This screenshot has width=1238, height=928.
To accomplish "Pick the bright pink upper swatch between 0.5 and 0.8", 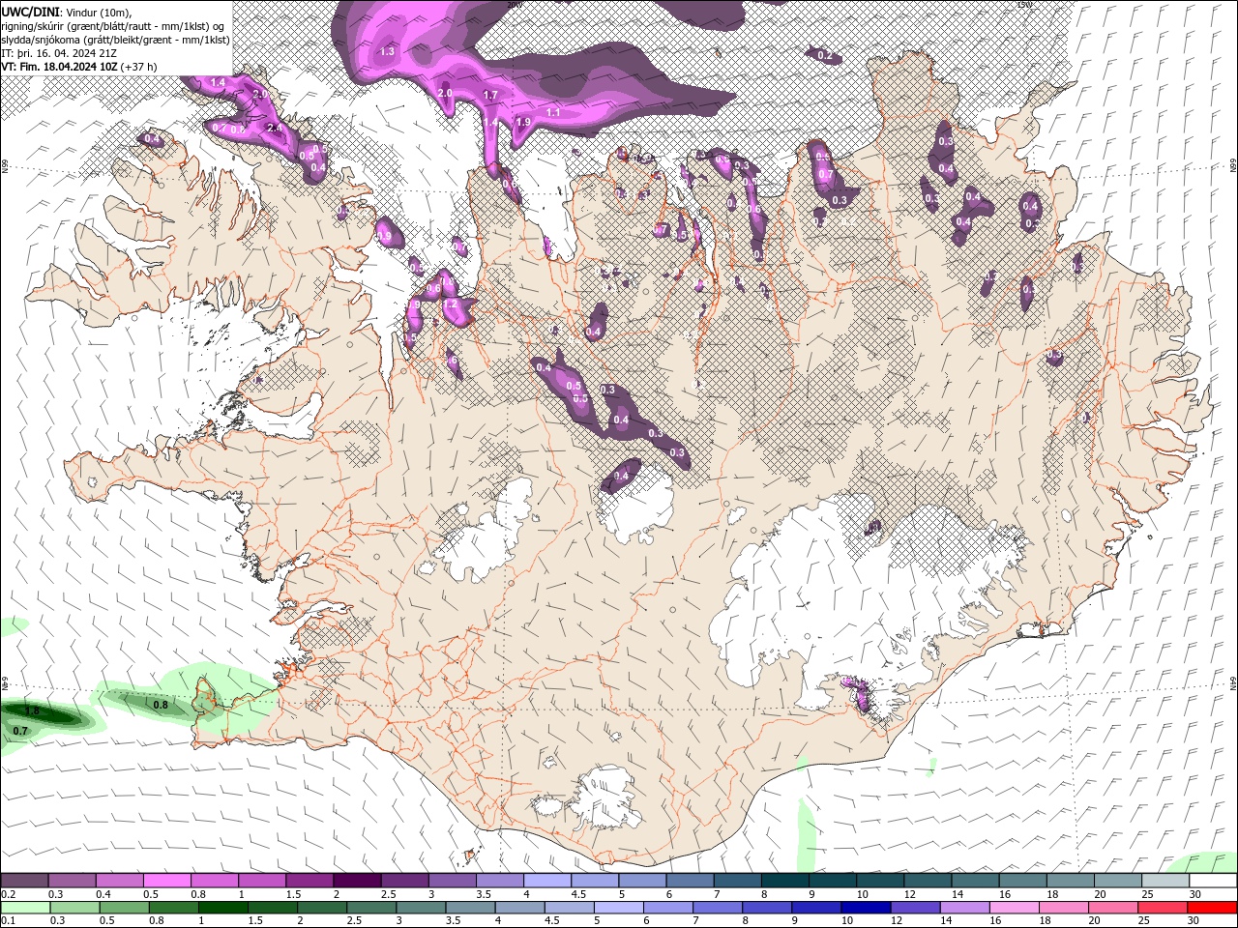I will (x=166, y=881).
